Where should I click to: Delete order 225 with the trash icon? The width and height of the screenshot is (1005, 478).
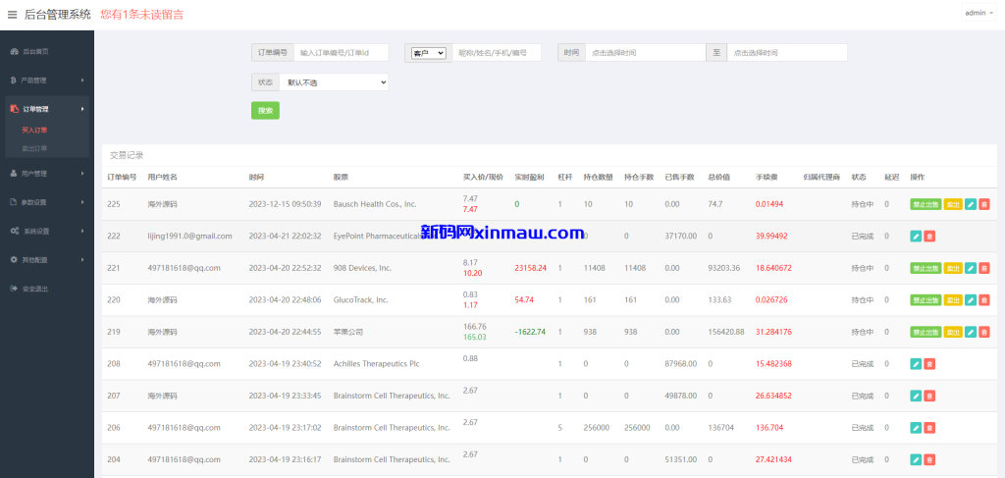[x=984, y=204]
